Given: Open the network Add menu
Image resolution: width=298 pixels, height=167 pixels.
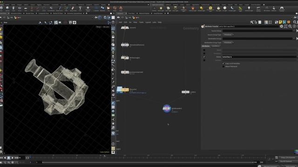Looking at the screenshot, I should [120, 22].
